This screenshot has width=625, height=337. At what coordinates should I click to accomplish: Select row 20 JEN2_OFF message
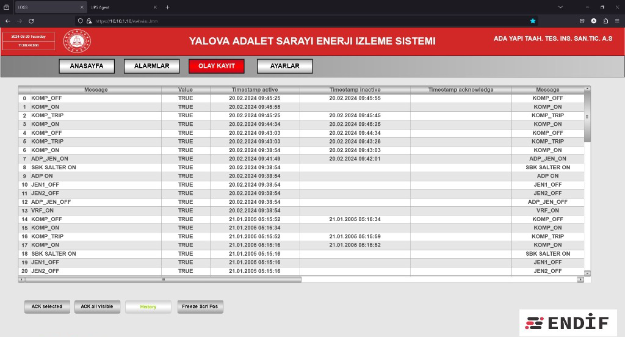point(45,271)
